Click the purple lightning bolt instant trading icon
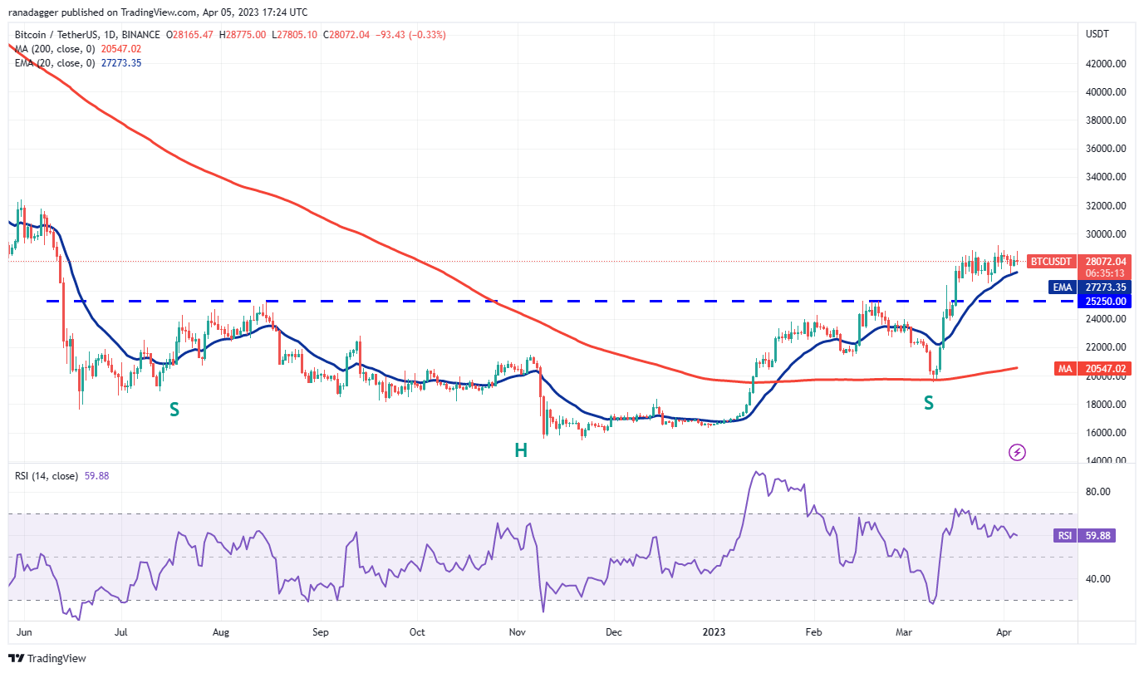The image size is (1144, 673). 1017,453
